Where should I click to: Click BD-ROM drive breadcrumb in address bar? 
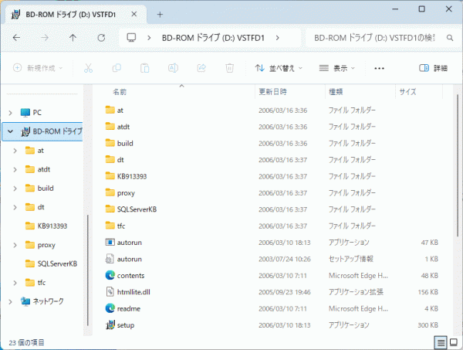click(x=213, y=38)
